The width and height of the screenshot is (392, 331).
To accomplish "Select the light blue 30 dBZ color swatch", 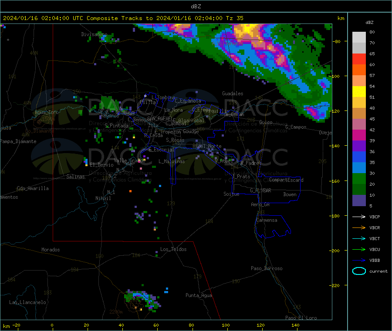I will point(359,168).
